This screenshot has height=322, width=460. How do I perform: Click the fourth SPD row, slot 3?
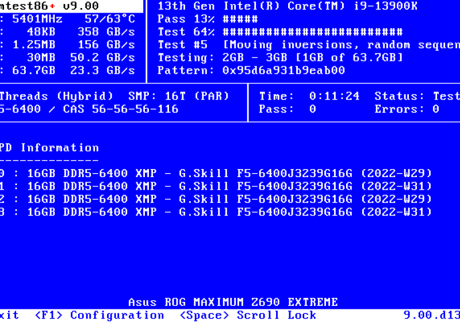pyautogui.click(x=216, y=212)
